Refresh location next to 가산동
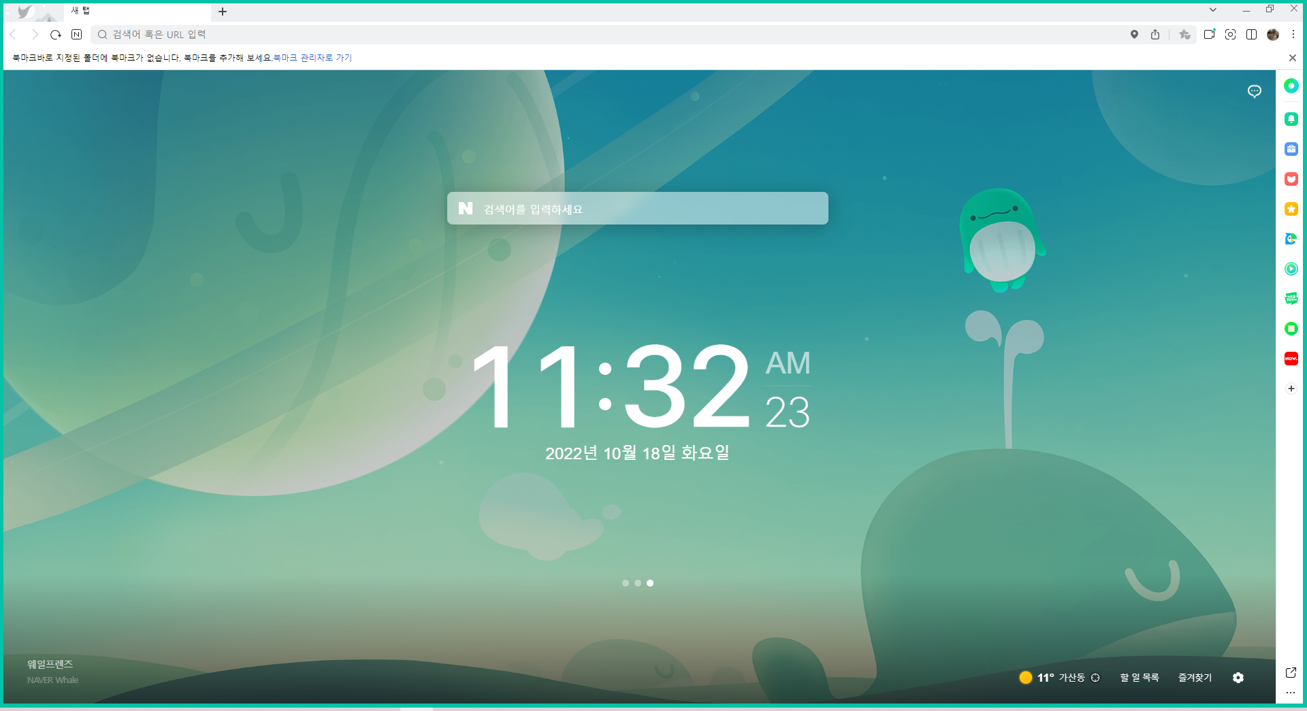1307x711 pixels. (x=1095, y=678)
